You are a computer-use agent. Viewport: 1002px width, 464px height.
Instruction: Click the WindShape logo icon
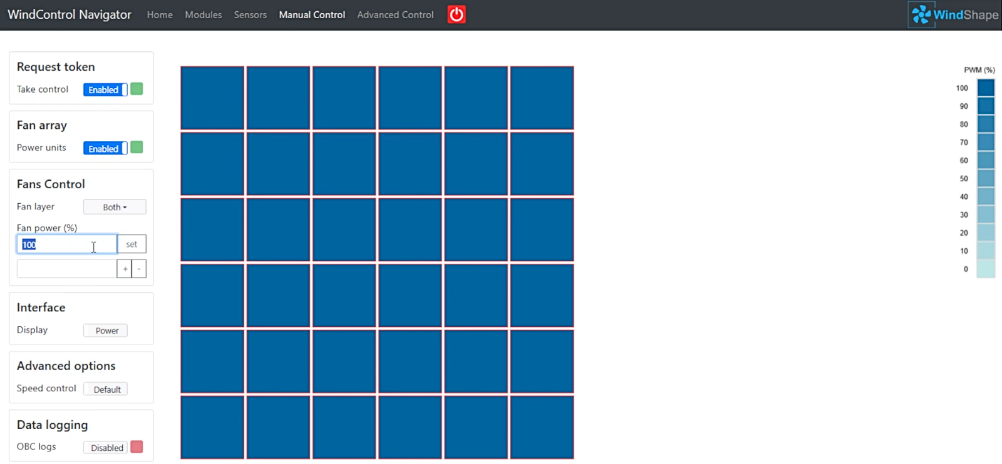click(921, 14)
